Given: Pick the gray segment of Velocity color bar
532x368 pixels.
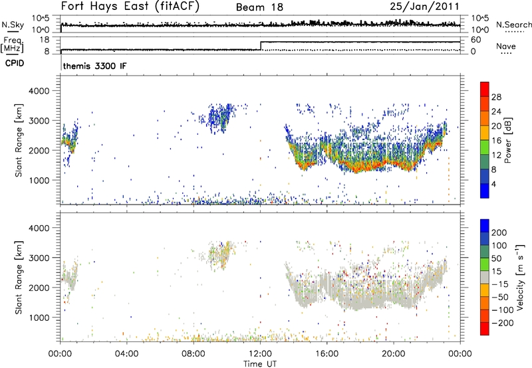Looking at the screenshot, I should pyautogui.click(x=485, y=277).
